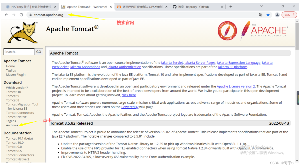
Task: Click the scrollbar up arrow
Action: [x=297, y=21]
